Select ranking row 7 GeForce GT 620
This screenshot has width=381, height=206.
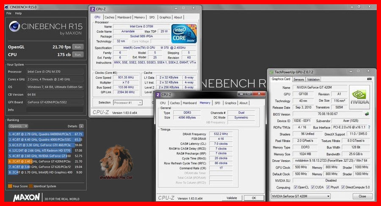click(45, 167)
